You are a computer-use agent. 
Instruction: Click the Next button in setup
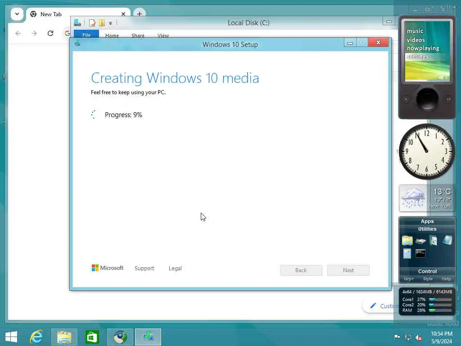pyautogui.click(x=348, y=270)
